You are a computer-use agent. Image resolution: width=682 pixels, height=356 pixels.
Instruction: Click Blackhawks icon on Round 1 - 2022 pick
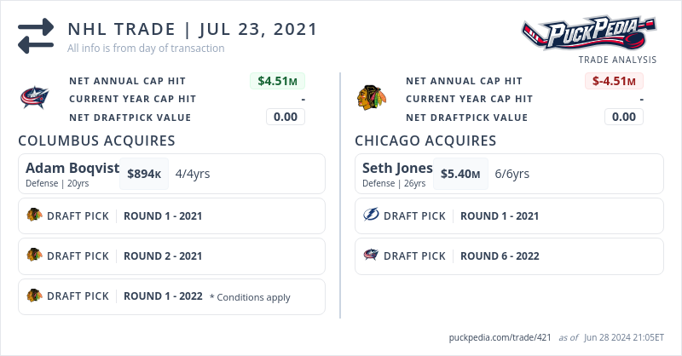click(34, 296)
